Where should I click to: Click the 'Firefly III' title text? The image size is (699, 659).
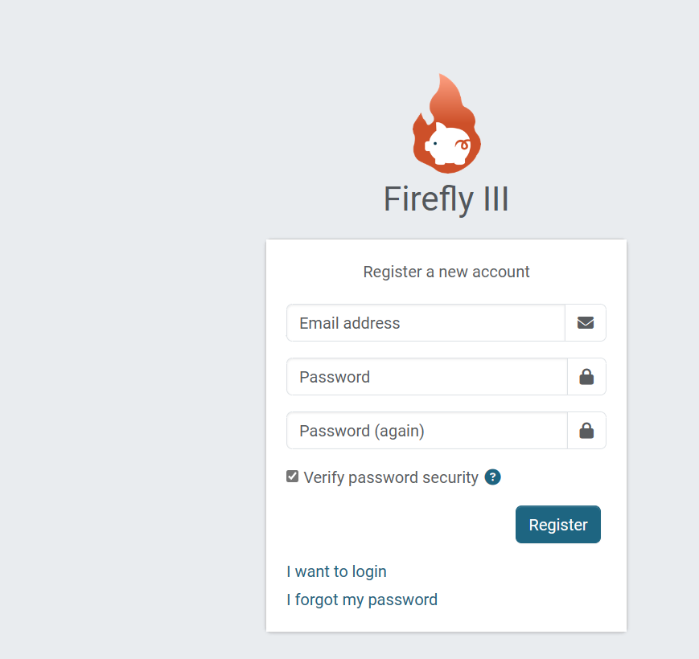pos(446,199)
